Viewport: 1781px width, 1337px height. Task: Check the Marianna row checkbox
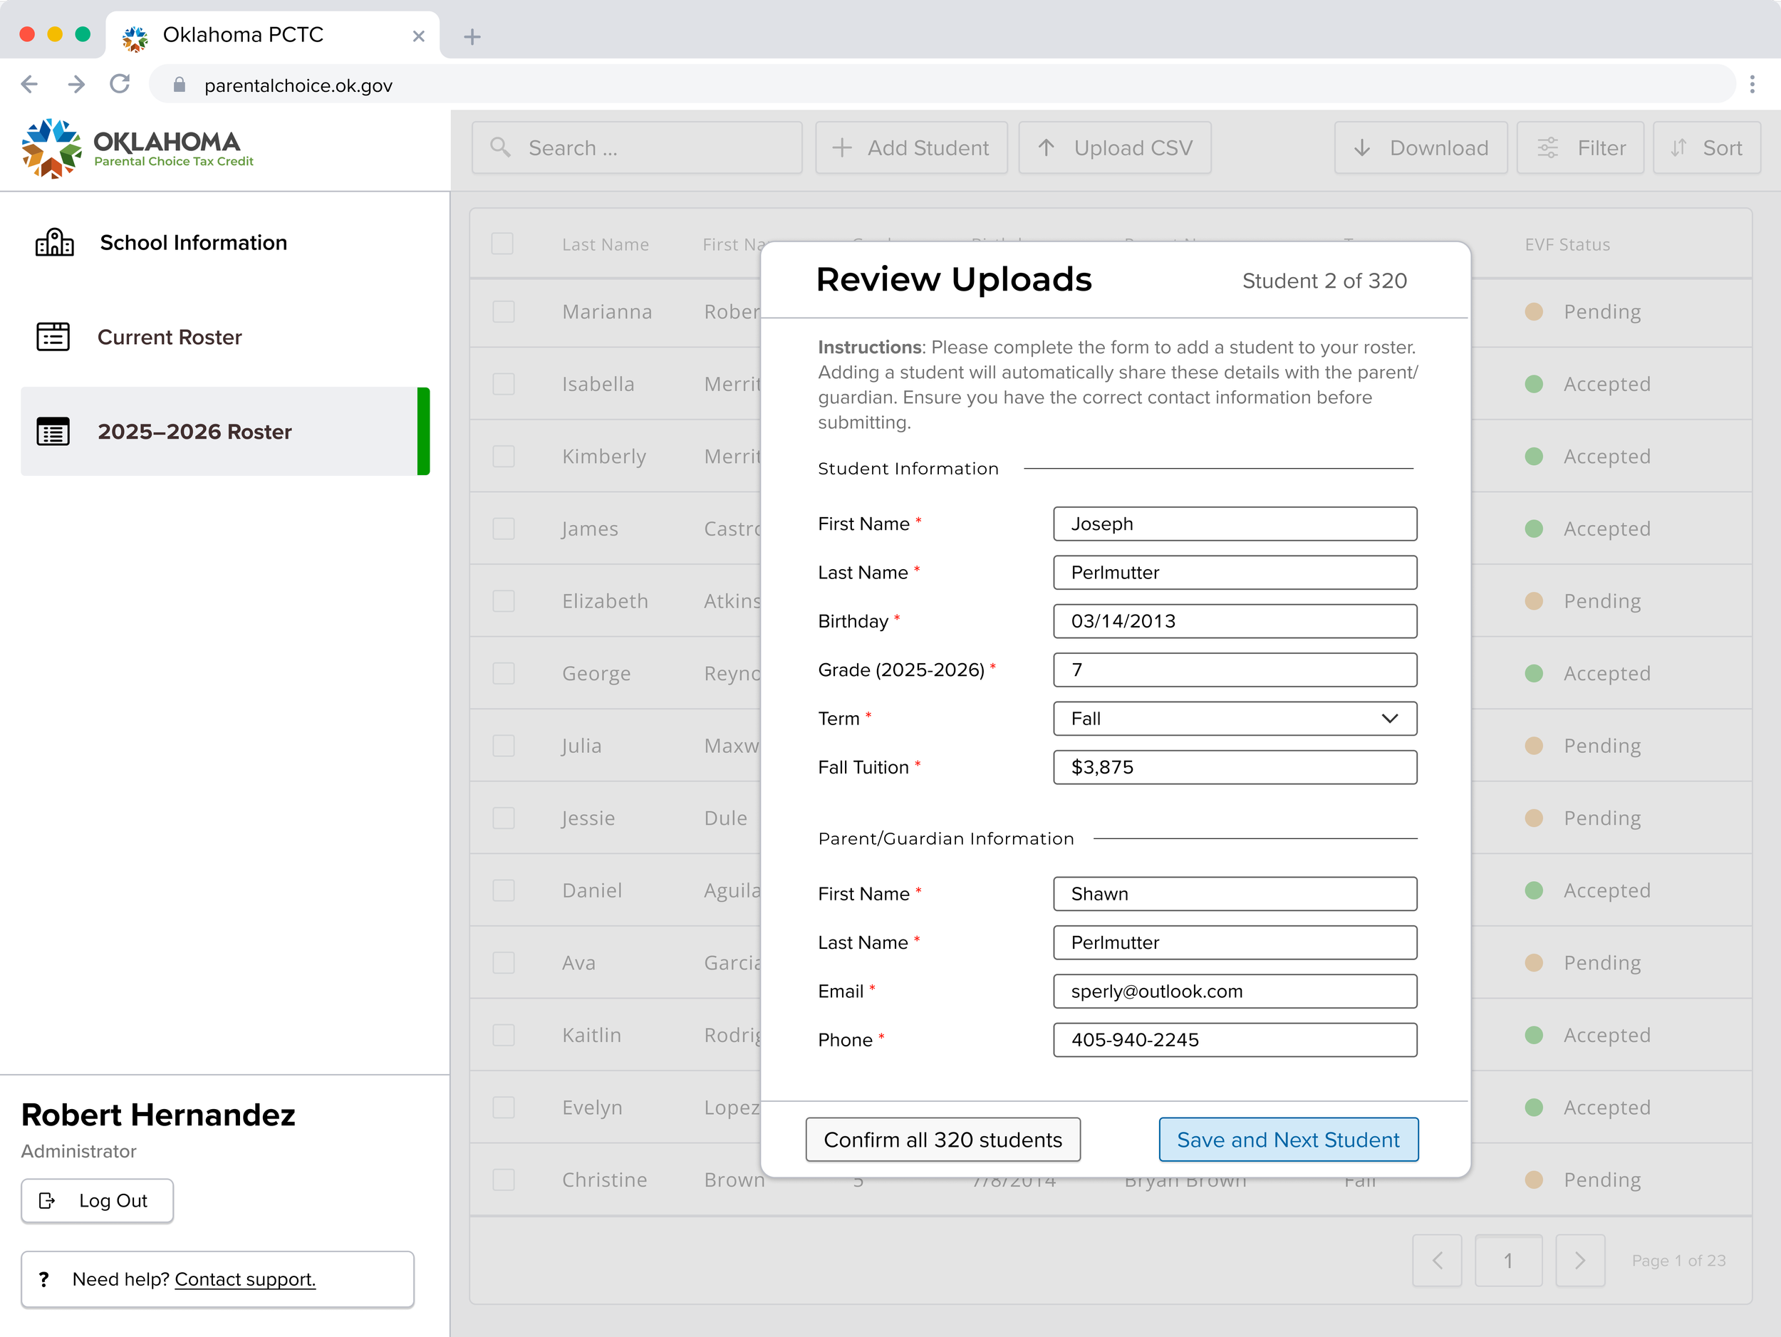503,311
